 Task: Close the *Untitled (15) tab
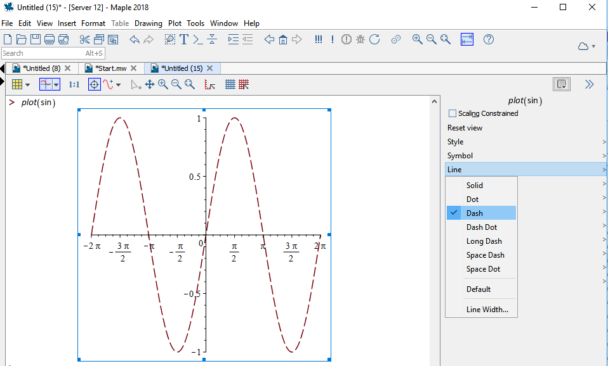[x=210, y=68]
